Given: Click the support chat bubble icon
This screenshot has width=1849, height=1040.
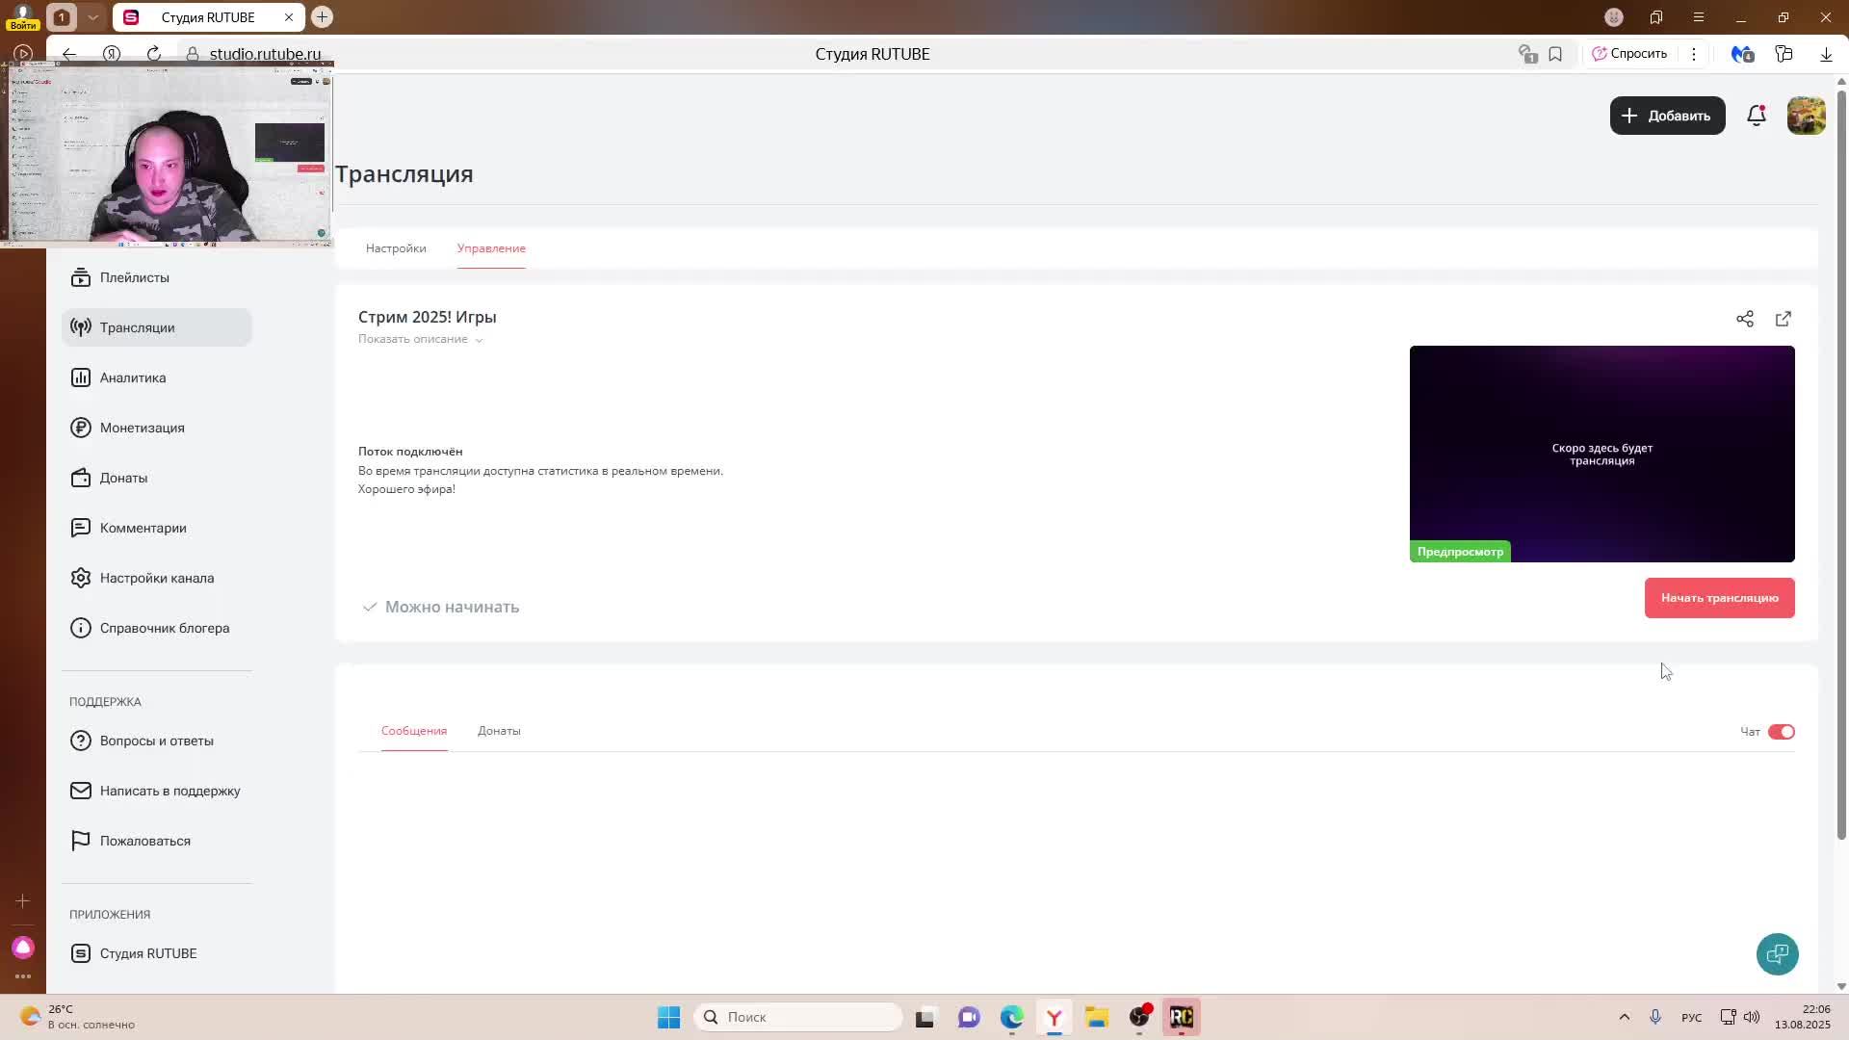Looking at the screenshot, I should click(x=1777, y=954).
